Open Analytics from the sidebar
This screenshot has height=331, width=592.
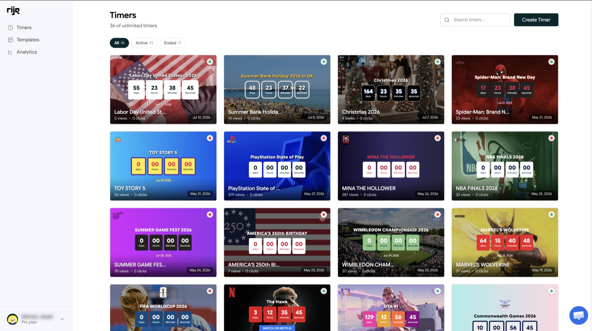(26, 52)
